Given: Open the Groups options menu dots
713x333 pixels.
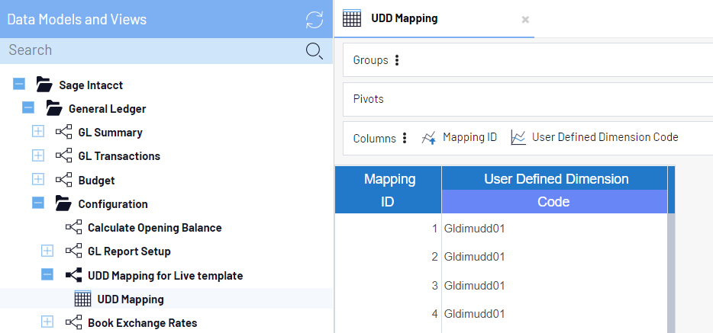Looking at the screenshot, I should point(397,60).
